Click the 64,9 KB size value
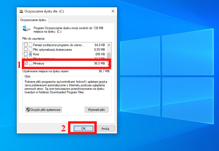The height and width of the screenshot is (151, 219). tap(100, 45)
